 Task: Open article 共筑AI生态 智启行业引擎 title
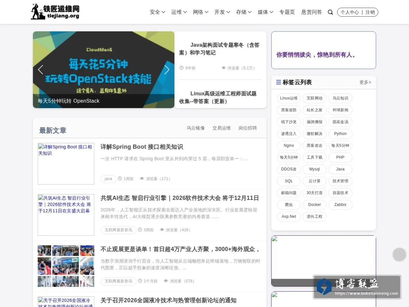click(x=180, y=198)
